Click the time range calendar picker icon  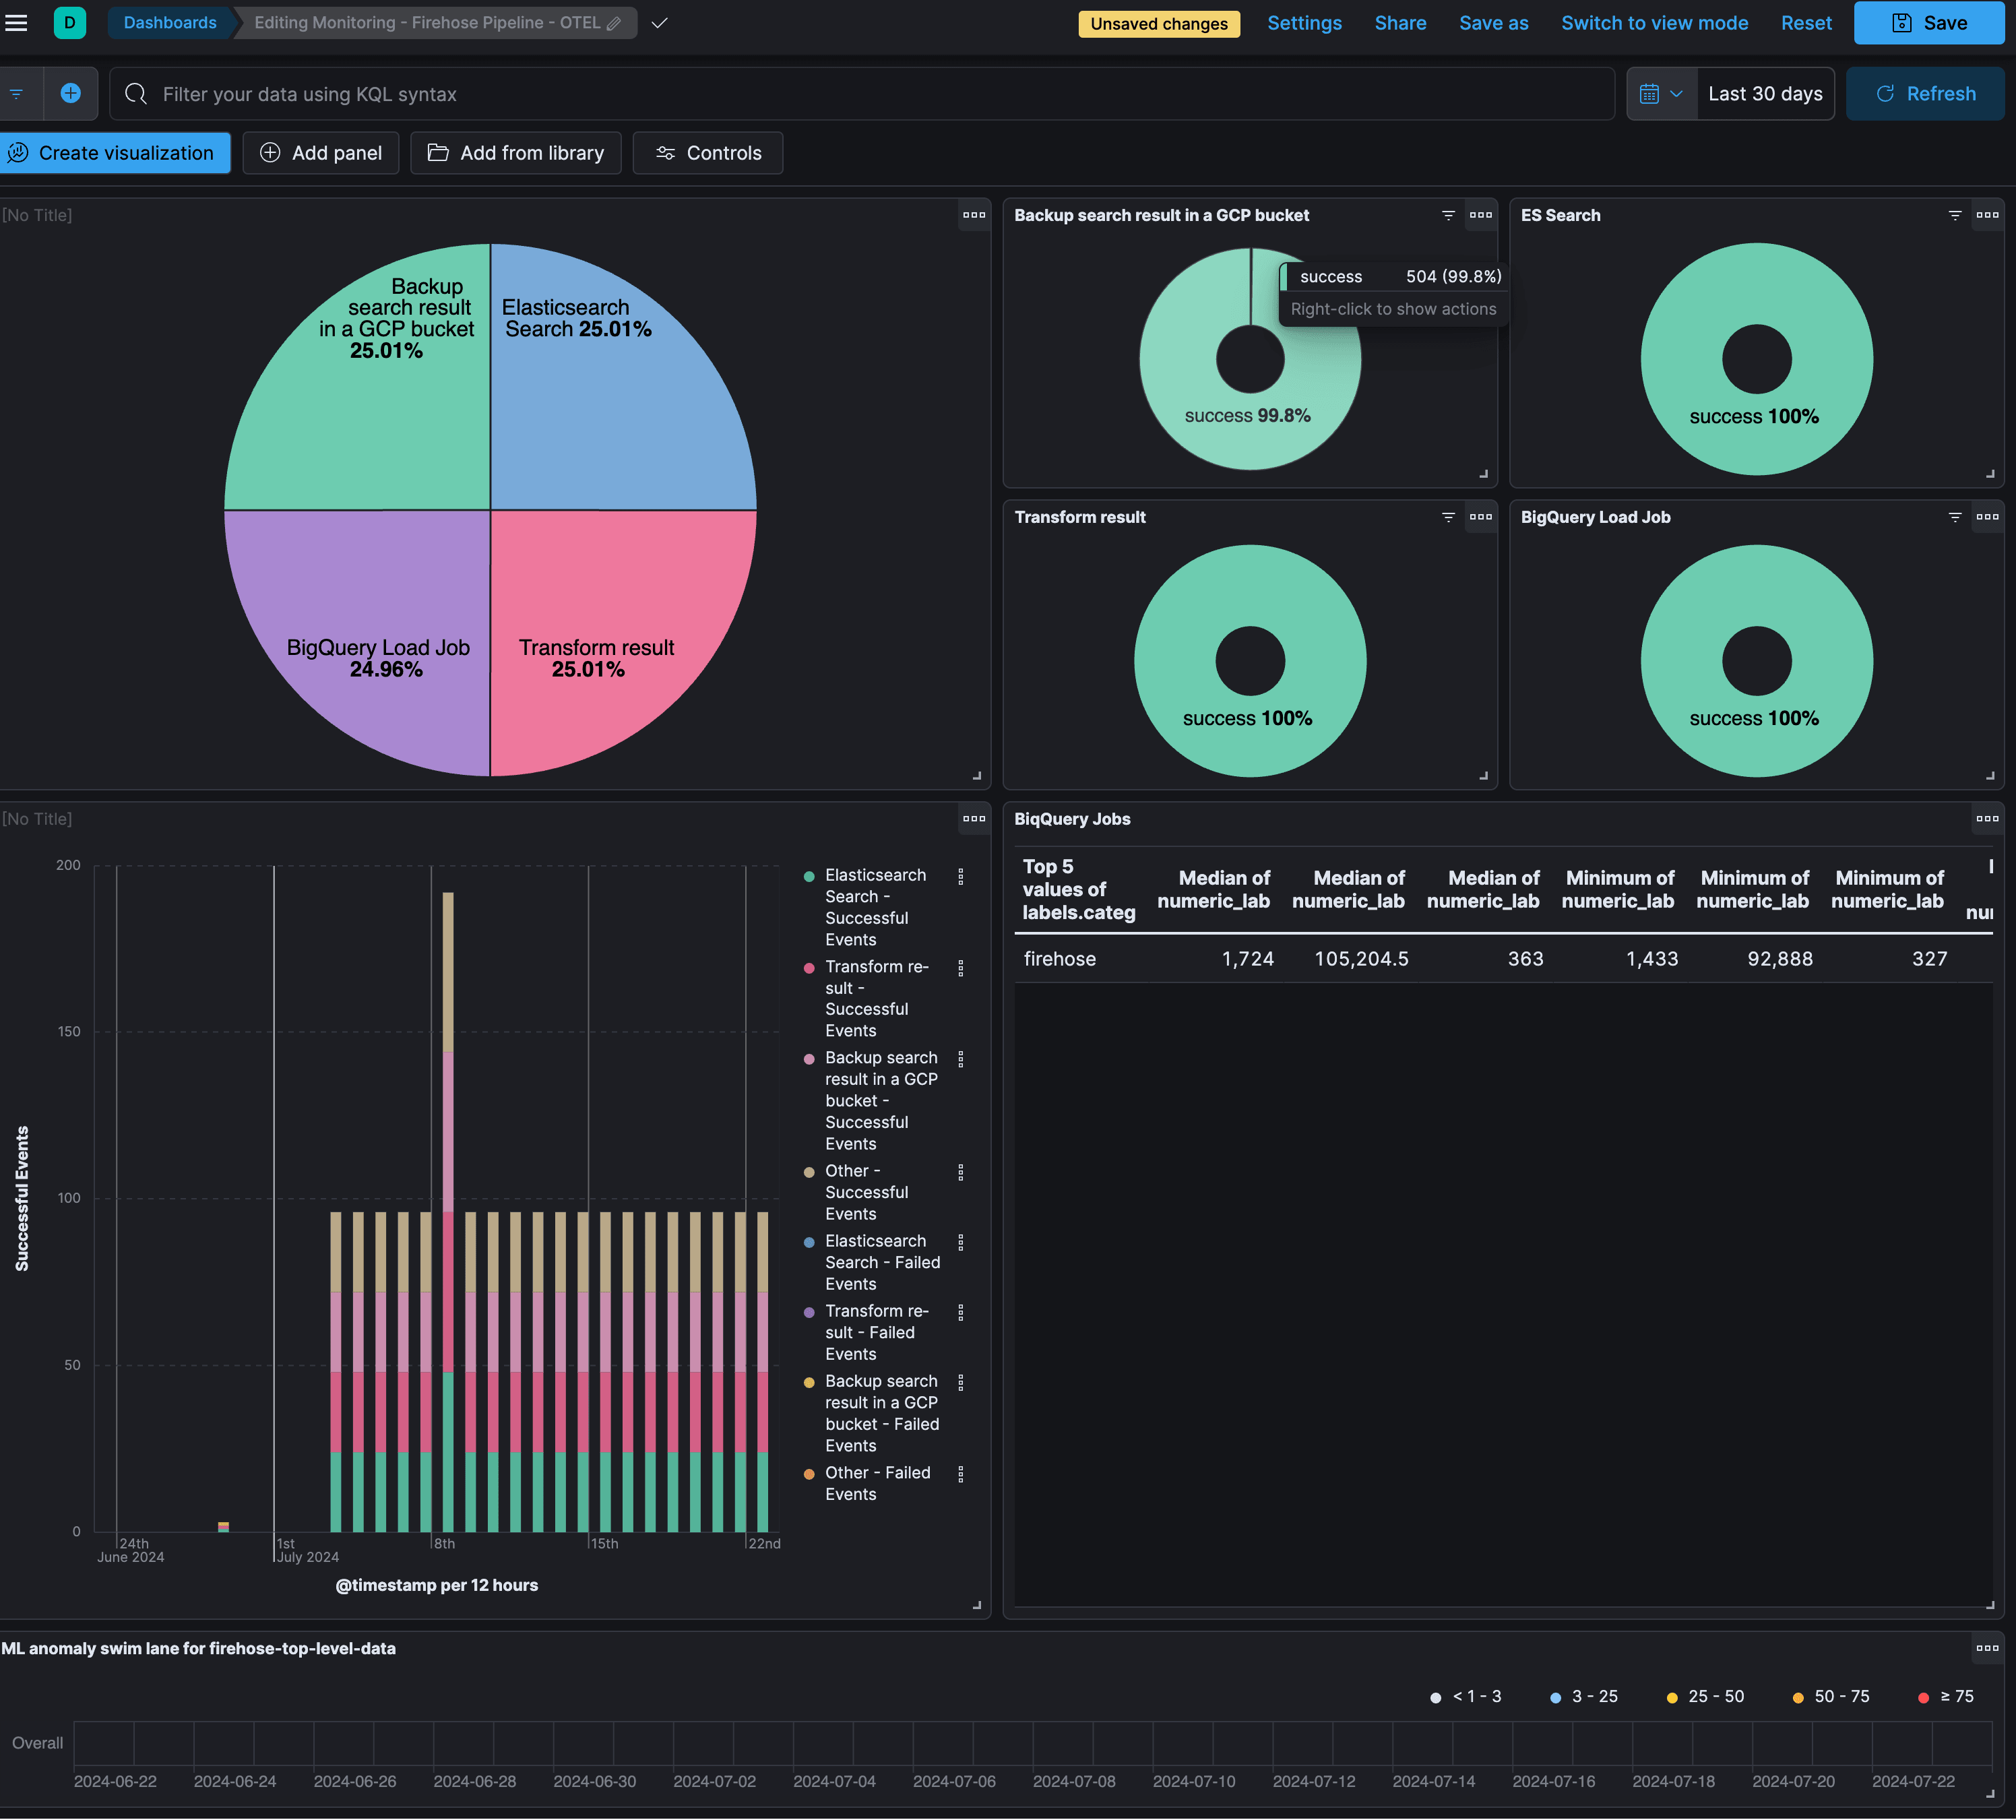[1647, 93]
